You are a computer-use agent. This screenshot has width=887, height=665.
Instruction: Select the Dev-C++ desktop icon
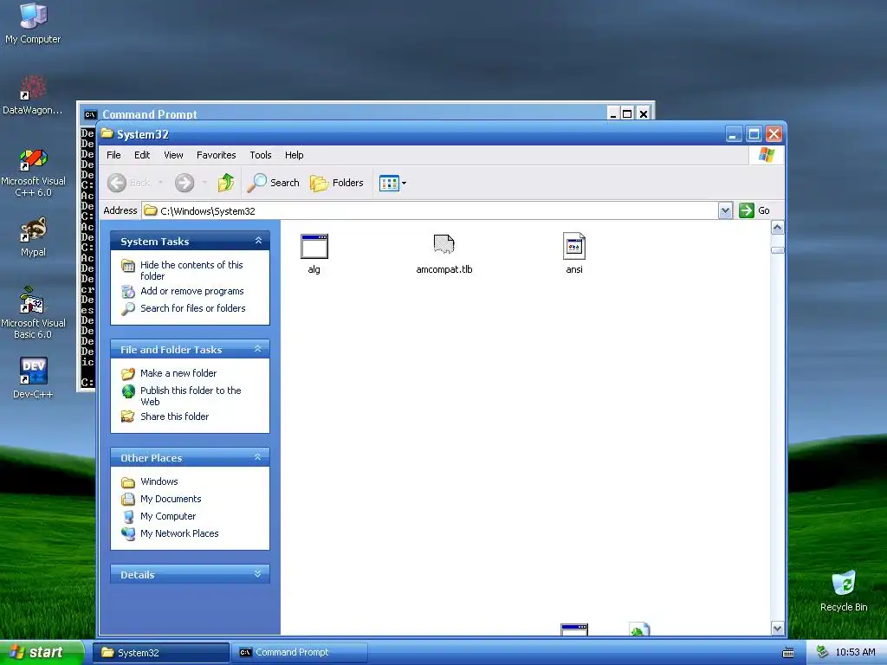[33, 378]
